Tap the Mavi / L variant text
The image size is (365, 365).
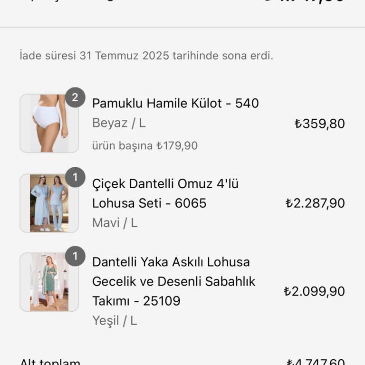(115, 222)
